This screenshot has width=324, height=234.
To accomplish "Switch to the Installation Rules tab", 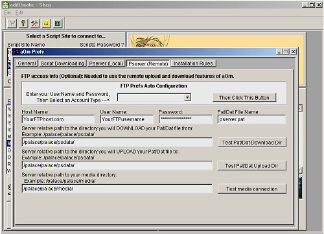I will click(x=193, y=64).
